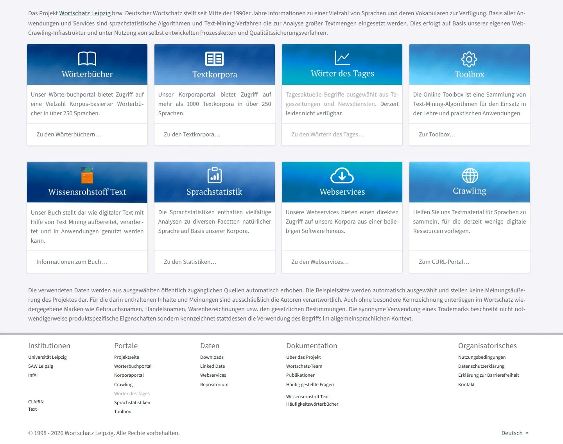
Task: Open Linked Data footer link
Action: click(212, 366)
